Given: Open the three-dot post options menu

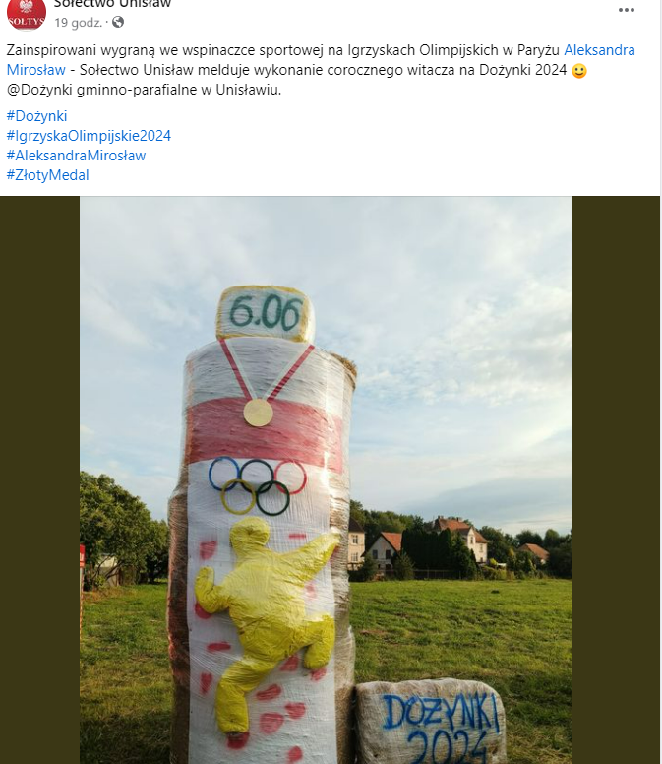Looking at the screenshot, I should tap(627, 10).
